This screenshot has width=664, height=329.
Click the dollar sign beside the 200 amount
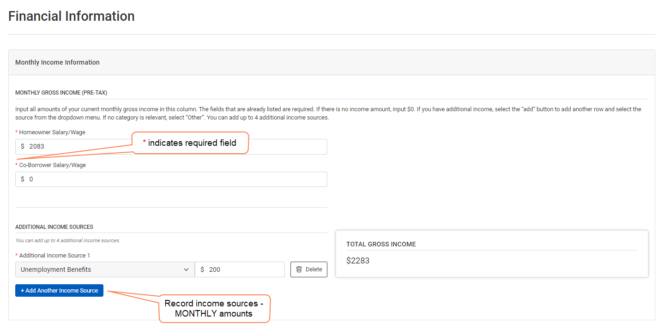coord(202,269)
